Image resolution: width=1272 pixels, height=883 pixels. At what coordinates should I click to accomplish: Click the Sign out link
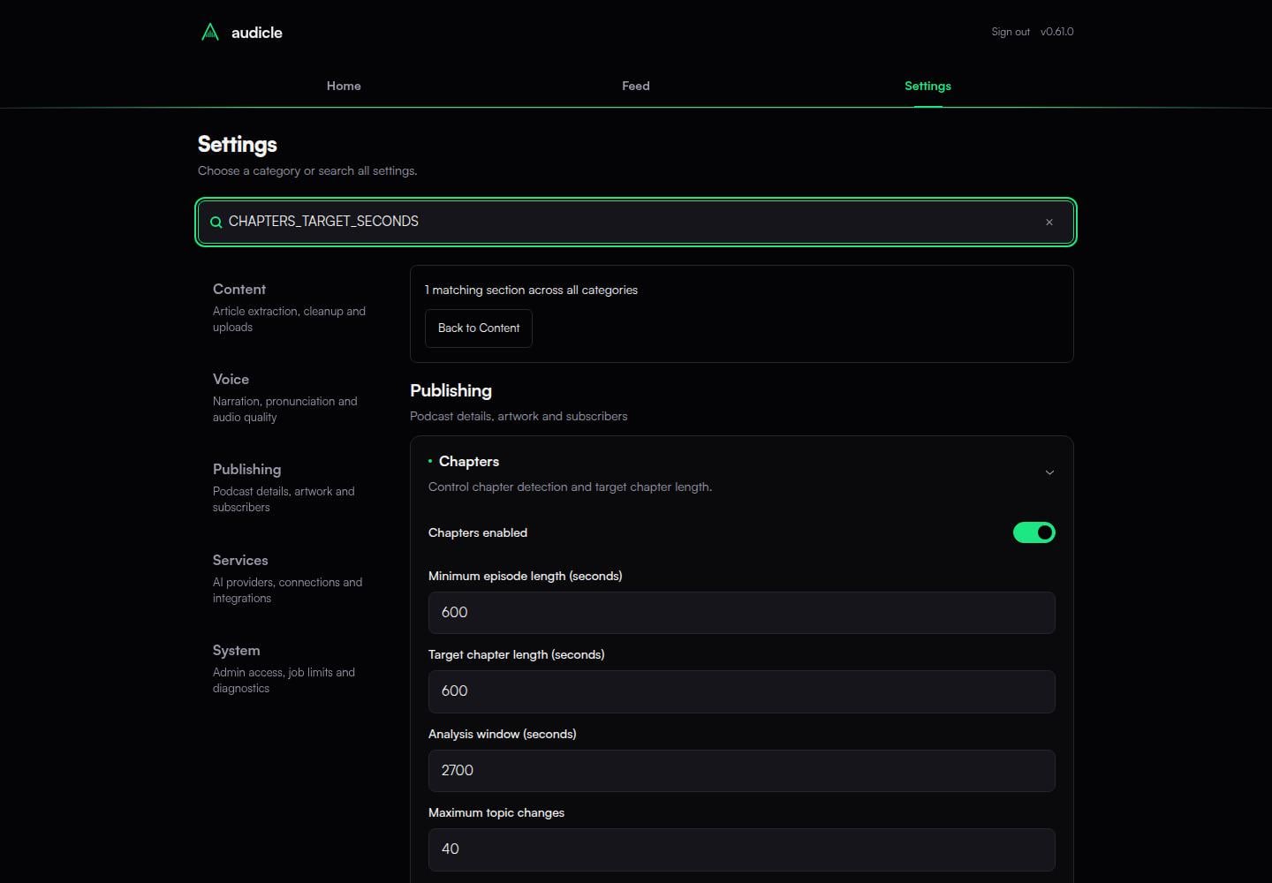1011,32
